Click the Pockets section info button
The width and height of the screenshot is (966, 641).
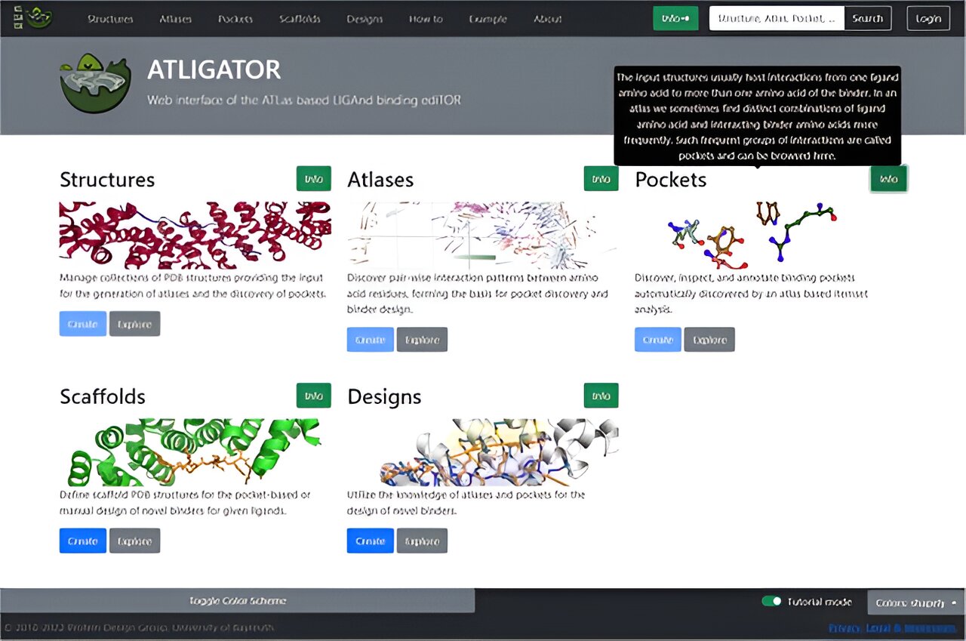[888, 179]
